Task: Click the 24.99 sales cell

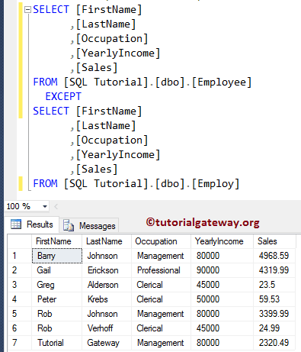Action: [x=274, y=328]
